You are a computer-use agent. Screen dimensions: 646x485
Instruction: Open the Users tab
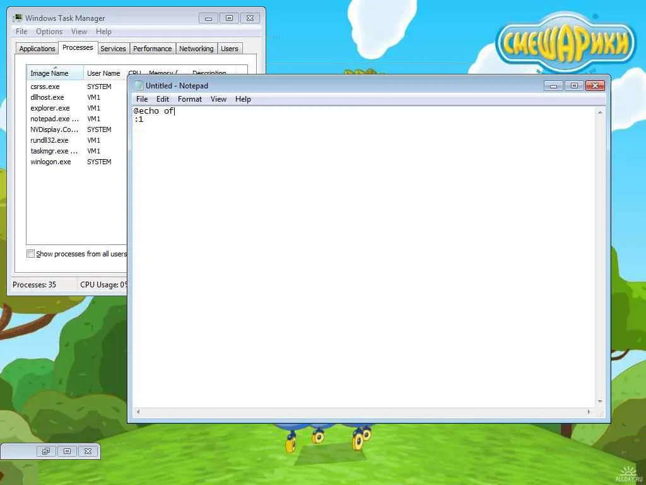coord(230,49)
